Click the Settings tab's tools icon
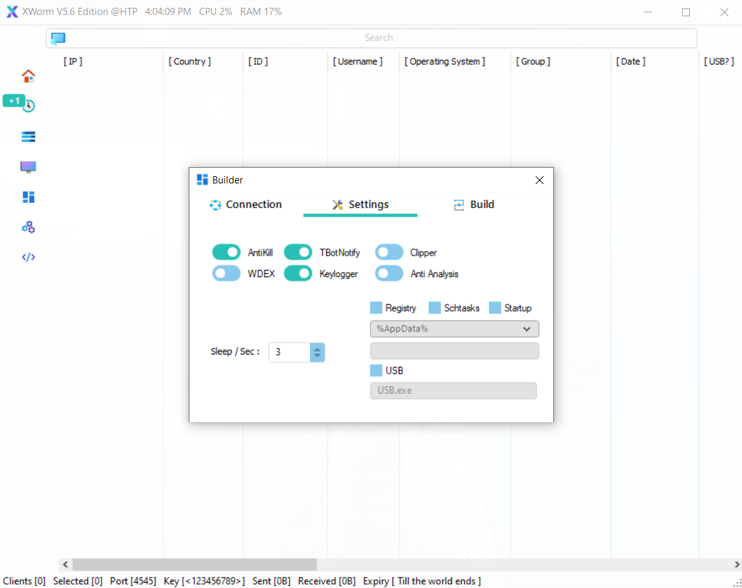 click(337, 204)
